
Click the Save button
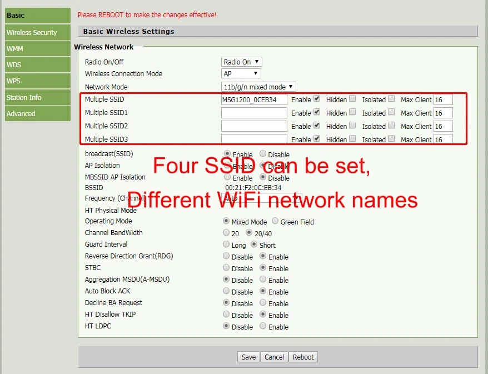point(248,357)
